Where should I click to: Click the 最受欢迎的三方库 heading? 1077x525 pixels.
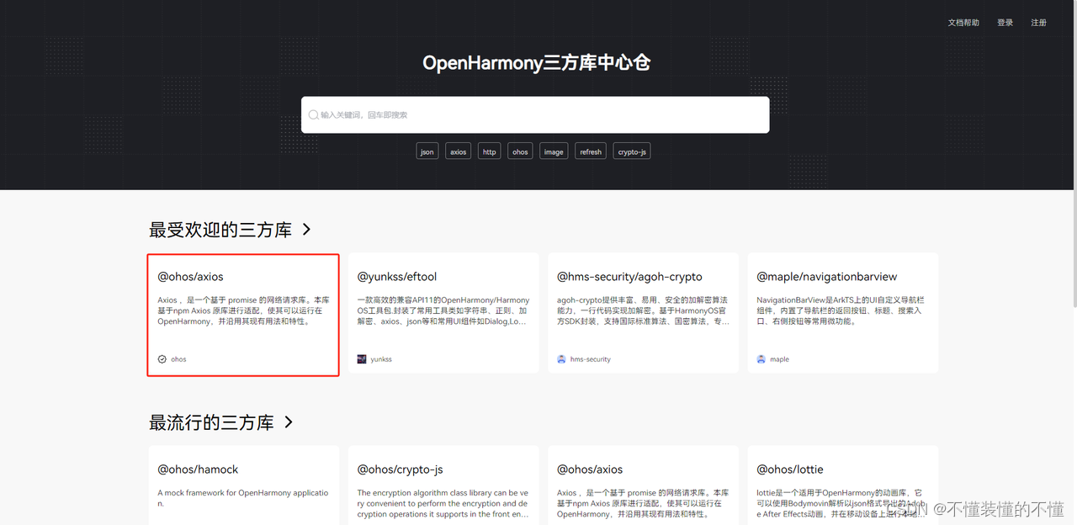[220, 230]
